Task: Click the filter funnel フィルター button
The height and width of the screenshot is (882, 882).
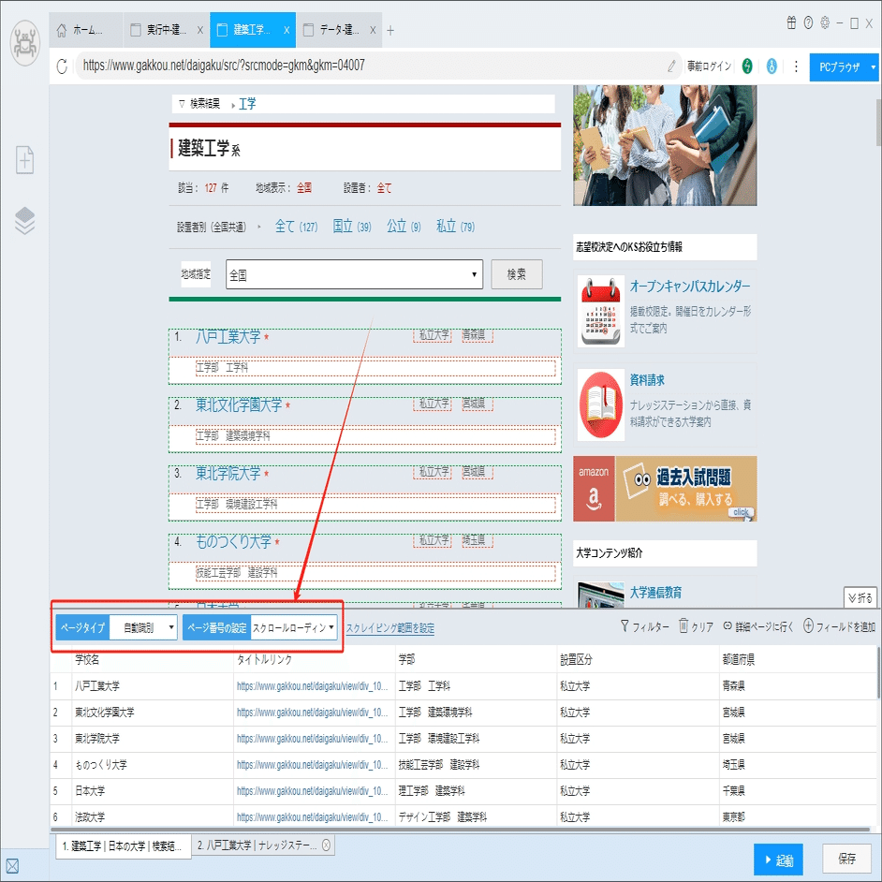Action: coord(644,626)
